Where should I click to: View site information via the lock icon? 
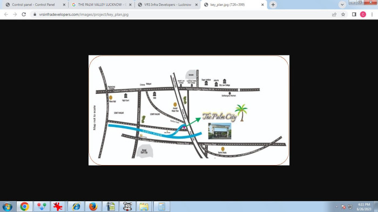tap(35, 15)
